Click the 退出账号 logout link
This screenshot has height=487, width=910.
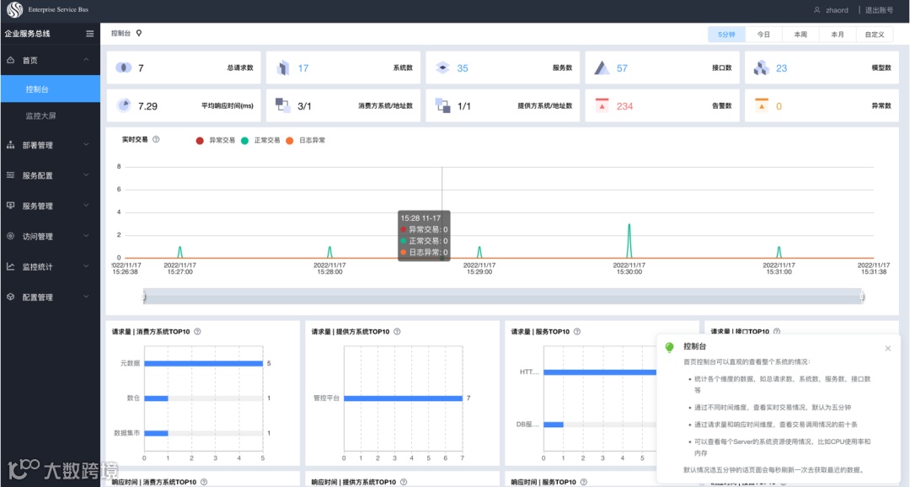click(x=879, y=10)
